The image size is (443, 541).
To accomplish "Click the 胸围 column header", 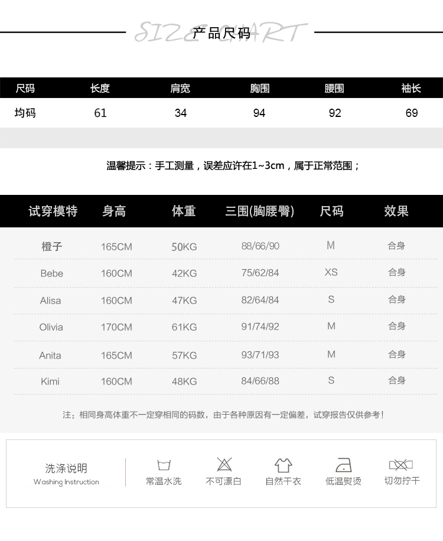I will pos(259,89).
